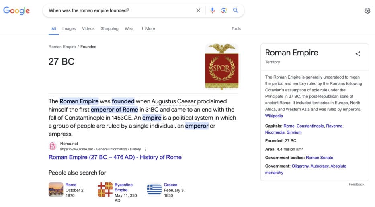This screenshot has height=207, width=375.
Task: Open the three-dot menu beside Rome.net result
Action: pos(145,149)
